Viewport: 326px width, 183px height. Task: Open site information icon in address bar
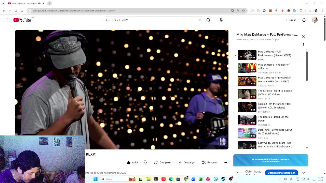(29, 11)
